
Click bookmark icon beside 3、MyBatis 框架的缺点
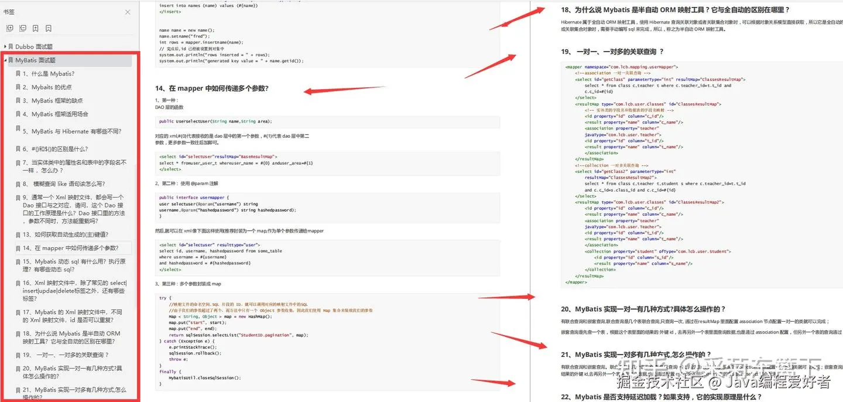tap(19, 101)
